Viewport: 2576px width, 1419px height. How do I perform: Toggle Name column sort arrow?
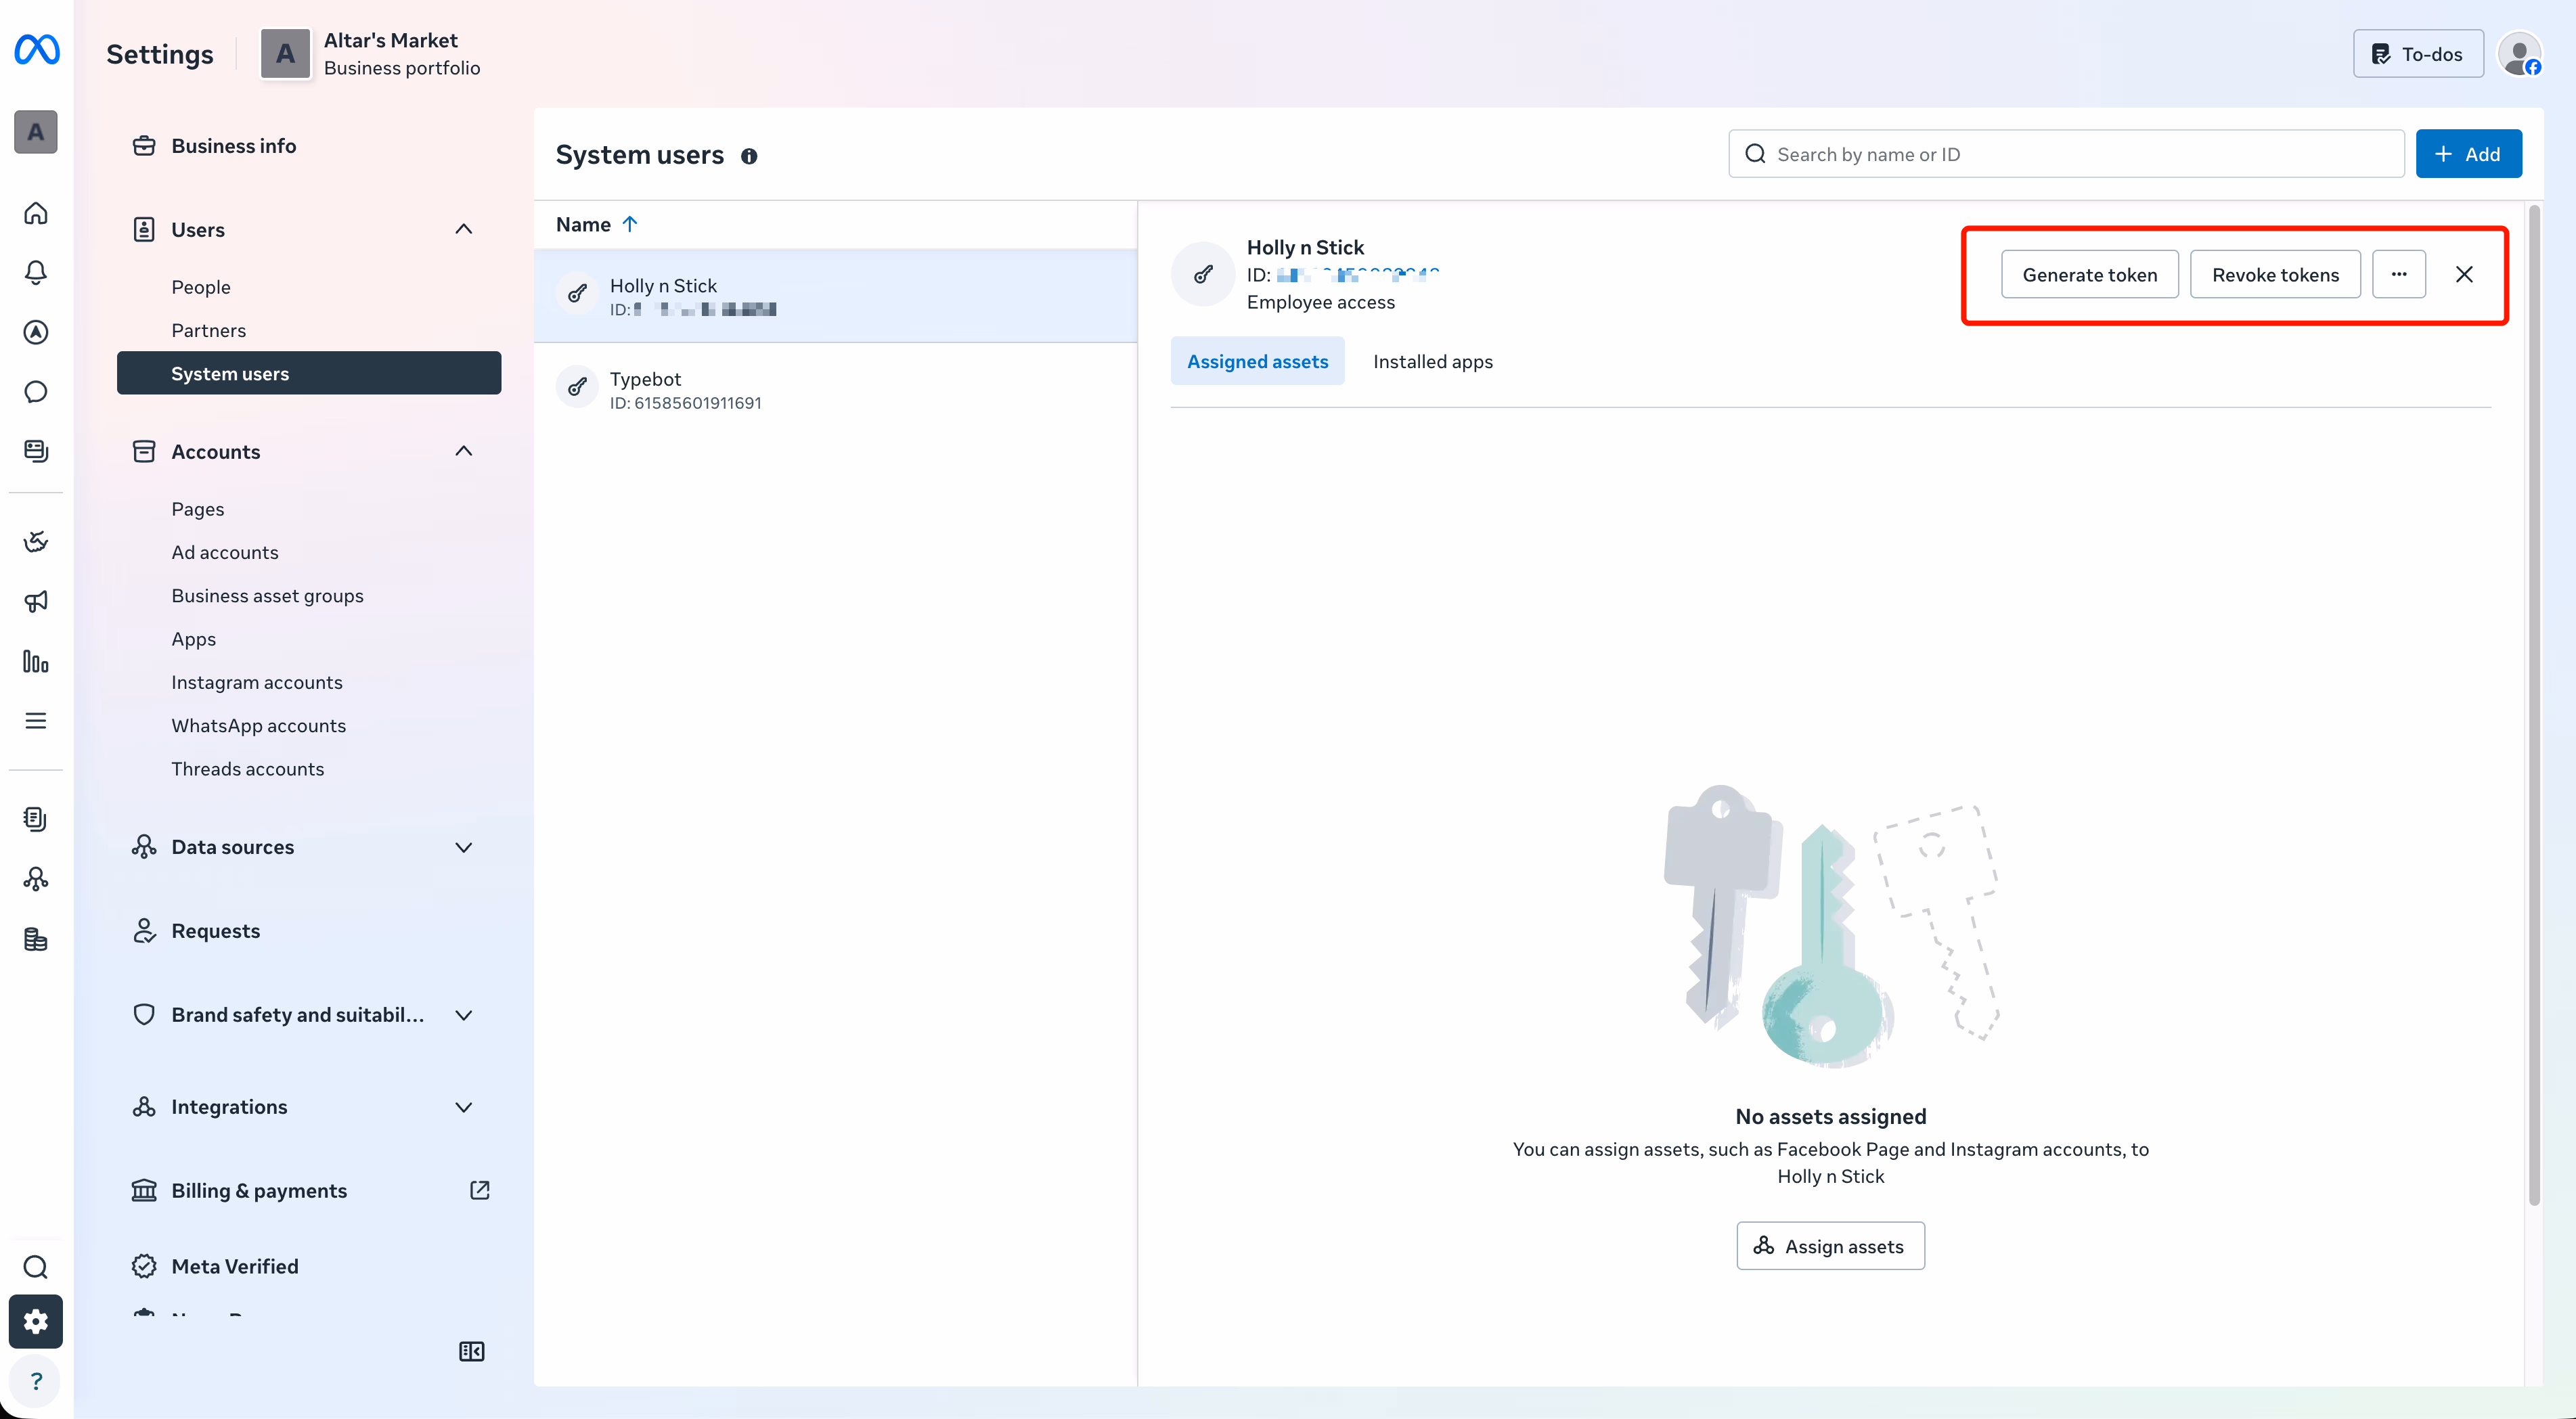tap(630, 224)
